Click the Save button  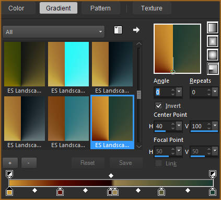point(125,163)
